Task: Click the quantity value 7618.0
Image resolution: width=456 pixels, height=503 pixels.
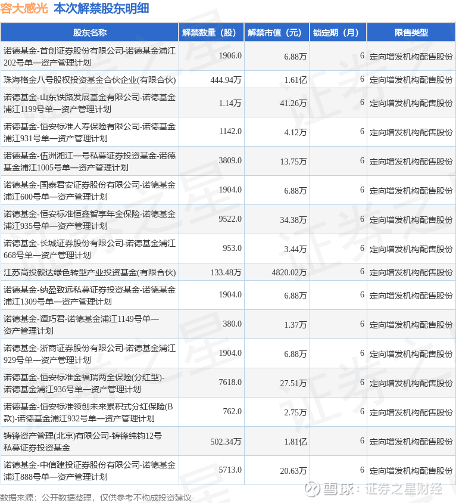Action: pos(230,382)
